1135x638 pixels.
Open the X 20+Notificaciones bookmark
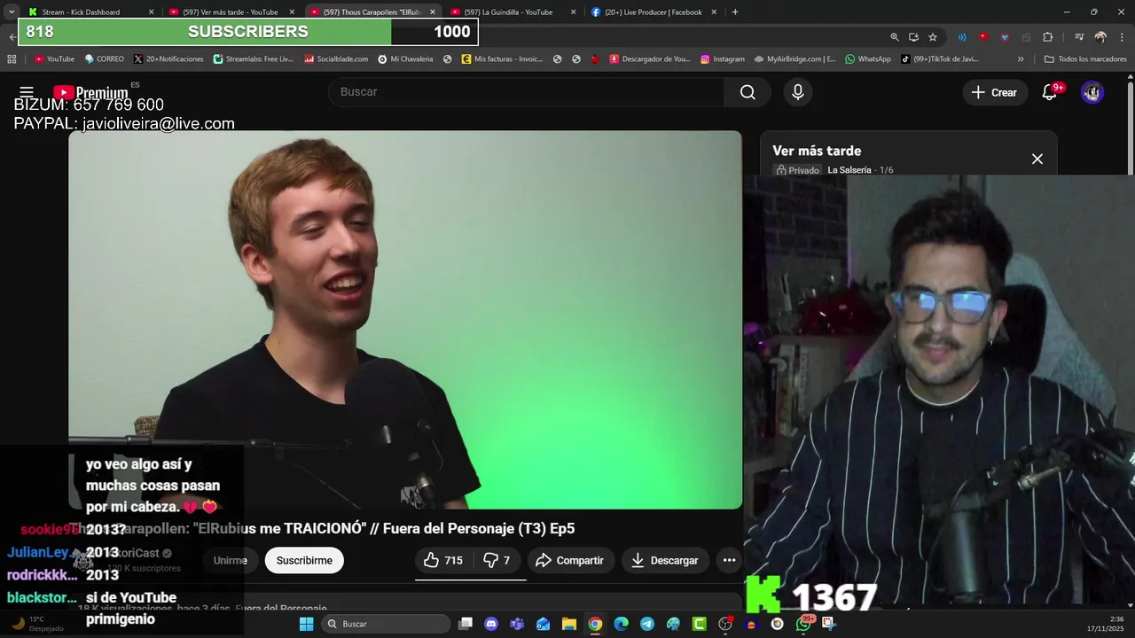tap(168, 59)
